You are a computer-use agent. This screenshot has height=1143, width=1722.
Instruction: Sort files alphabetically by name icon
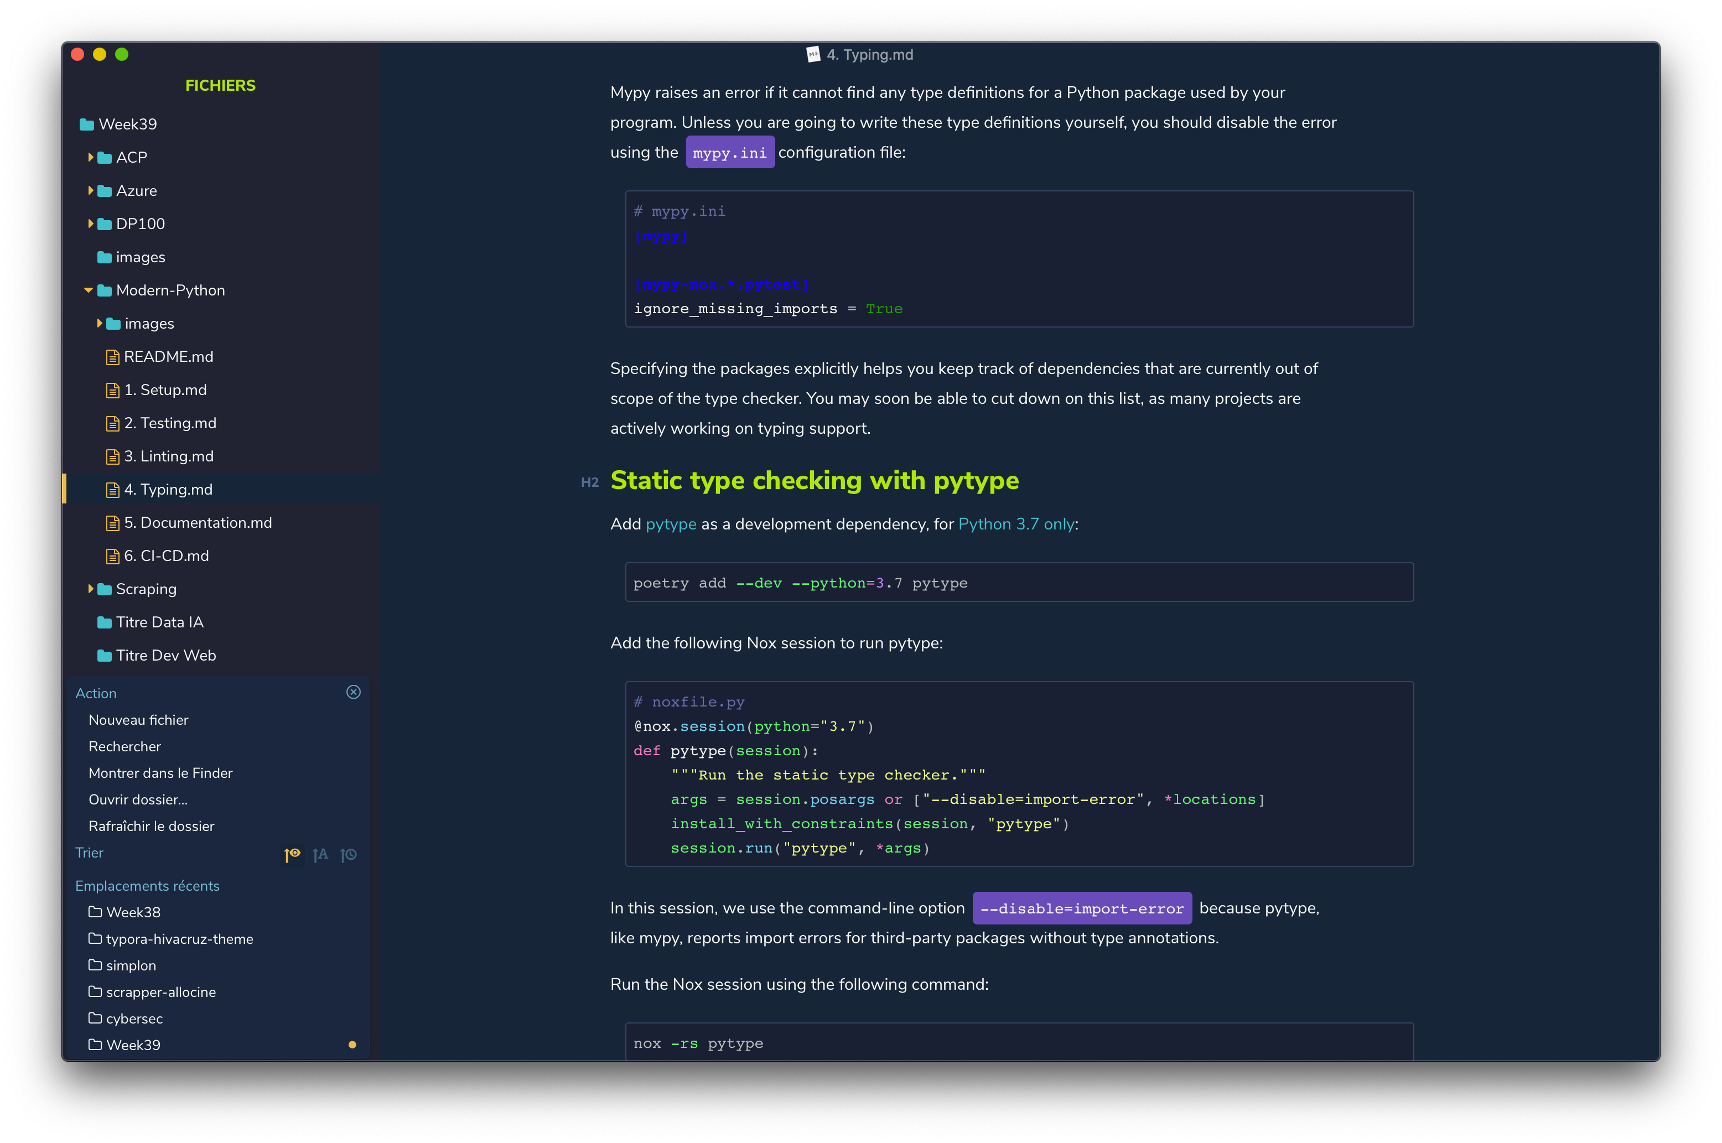click(320, 854)
